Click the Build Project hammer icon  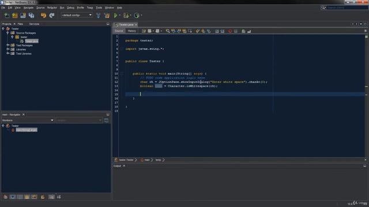[99, 16]
